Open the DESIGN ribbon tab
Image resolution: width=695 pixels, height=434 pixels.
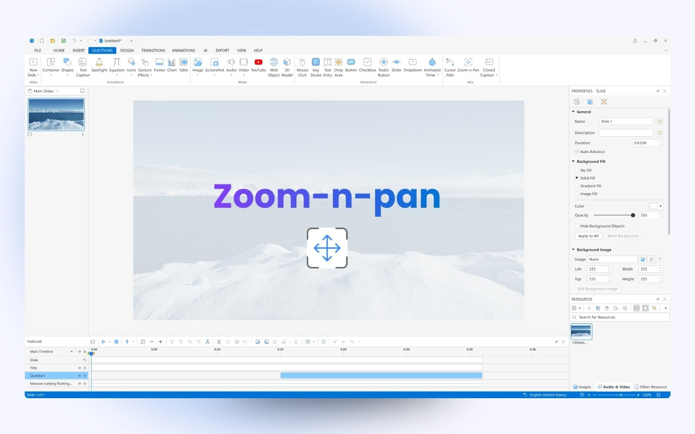(127, 50)
